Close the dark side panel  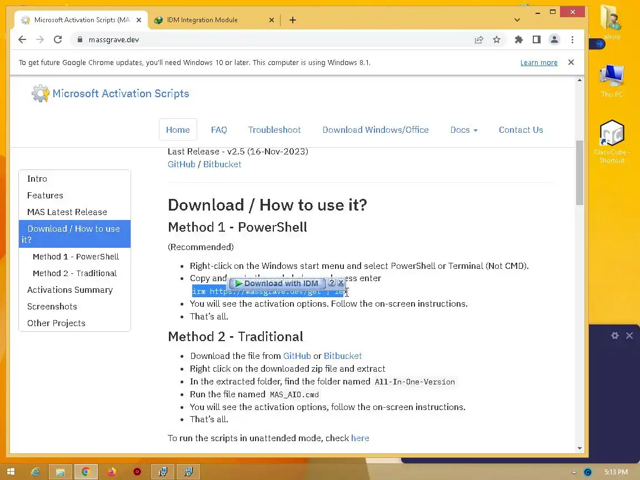pyautogui.click(x=629, y=336)
